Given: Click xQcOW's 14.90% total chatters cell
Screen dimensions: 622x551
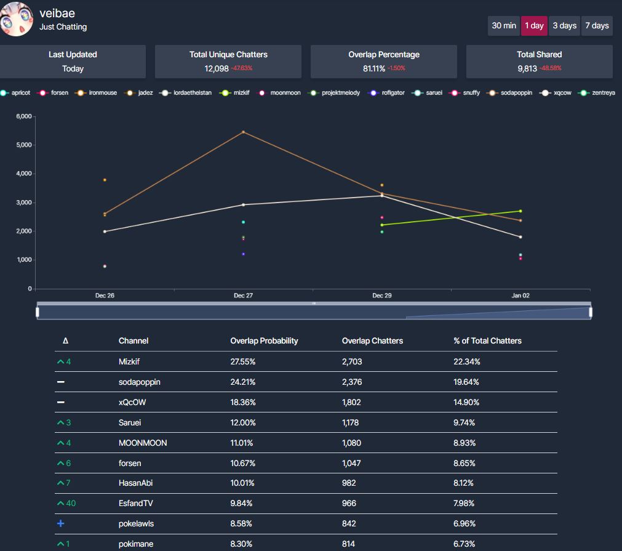Looking at the screenshot, I should tap(466, 402).
